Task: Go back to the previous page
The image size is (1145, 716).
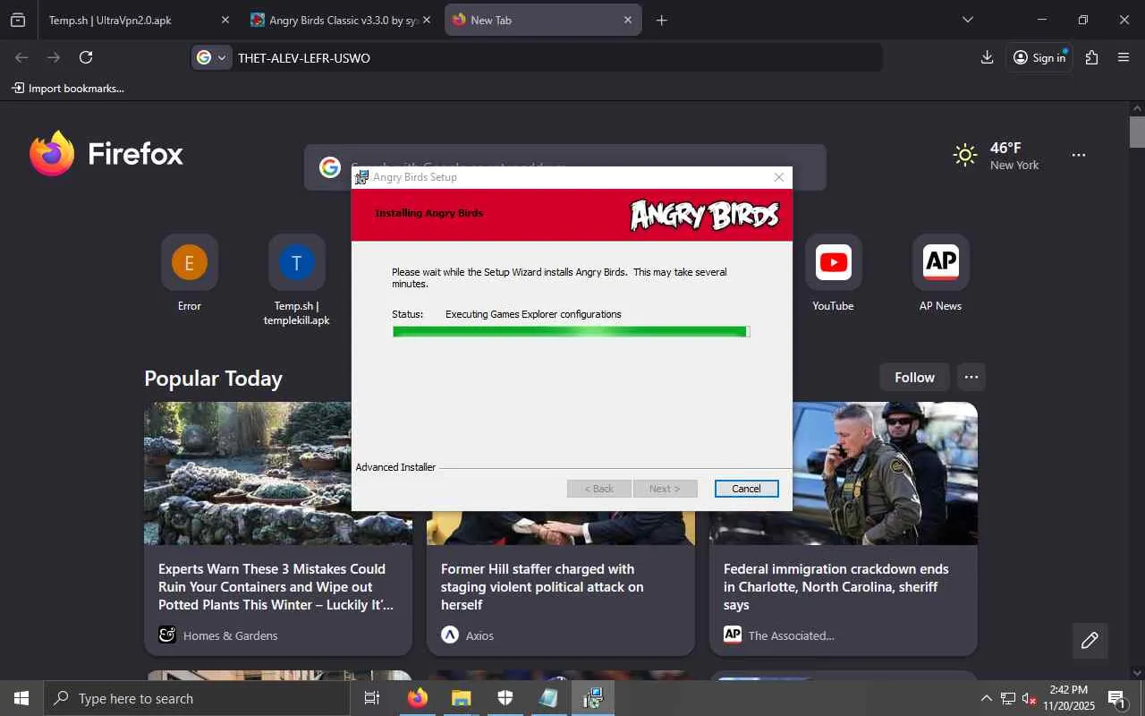Action: point(21,57)
